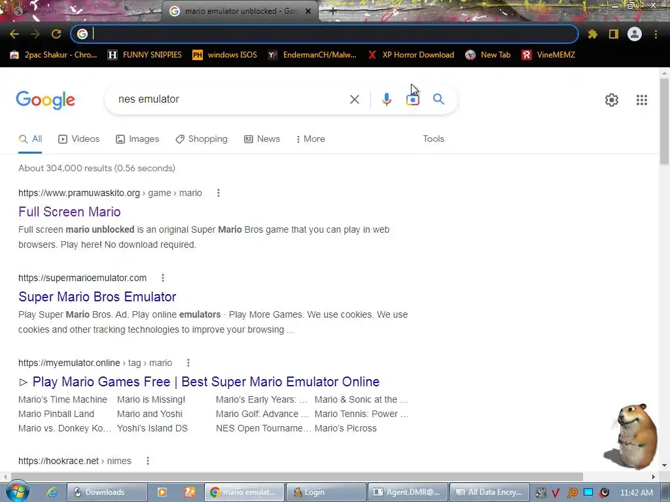Click the vertical scrollbar thumb
Viewport: 670px width, 502px height.
coord(664,121)
